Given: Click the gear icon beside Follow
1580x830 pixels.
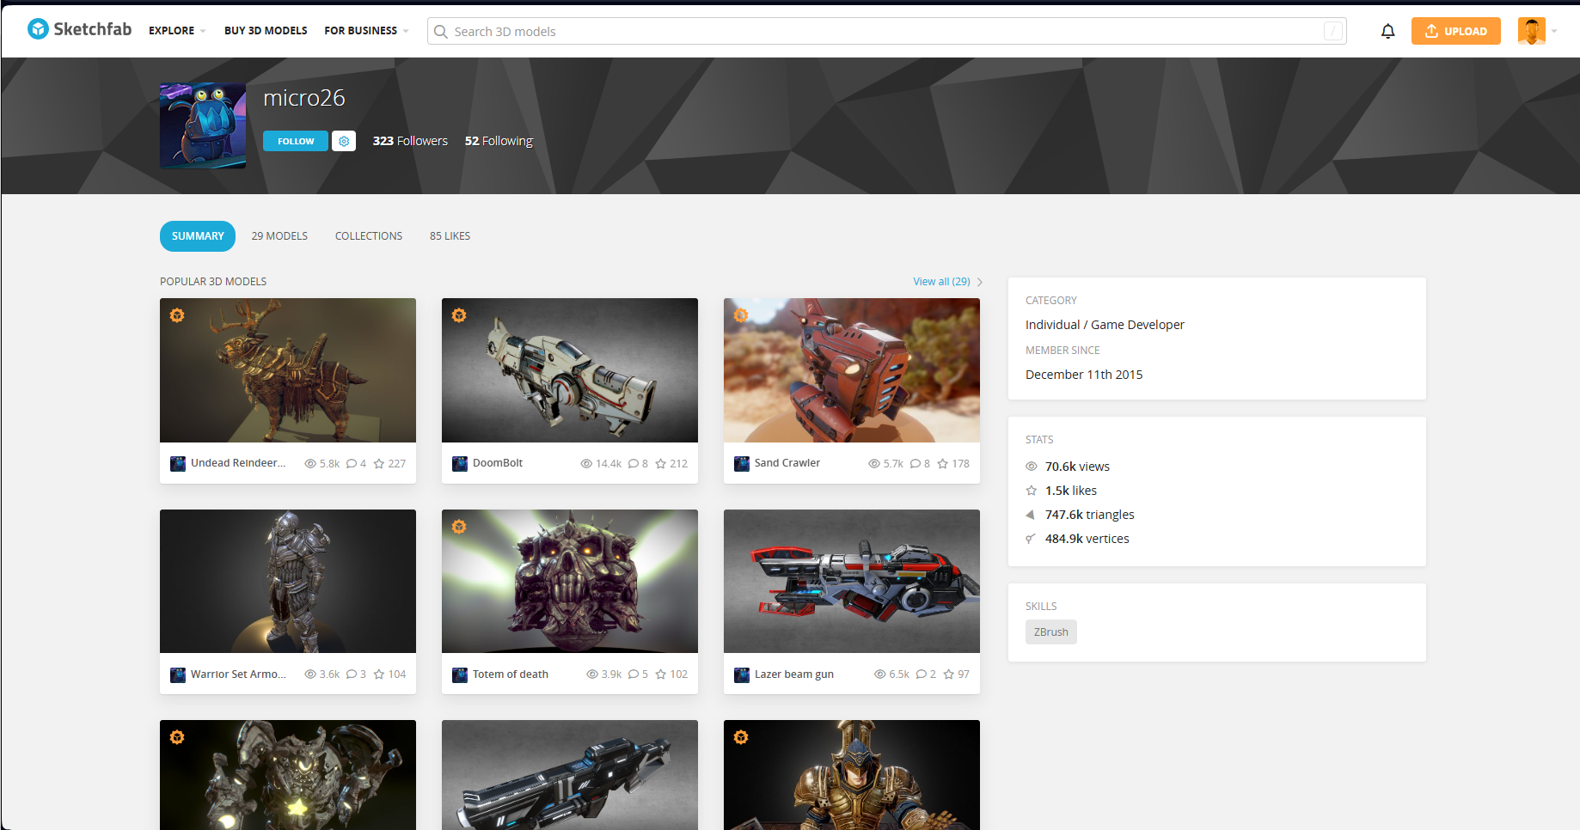Looking at the screenshot, I should point(344,141).
